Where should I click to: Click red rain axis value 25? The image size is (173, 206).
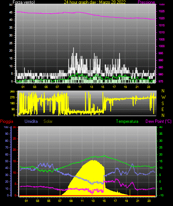14,138
